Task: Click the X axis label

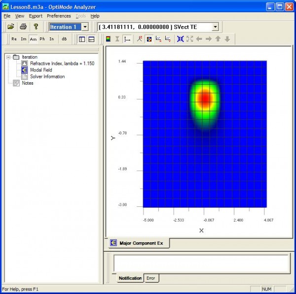Action: click(201, 230)
